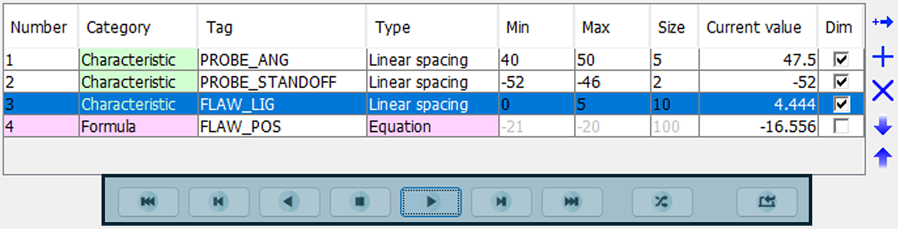Click the blue dotted arrow icon at top right
Image resolution: width=898 pixels, height=229 pixels.
pyautogui.click(x=883, y=23)
